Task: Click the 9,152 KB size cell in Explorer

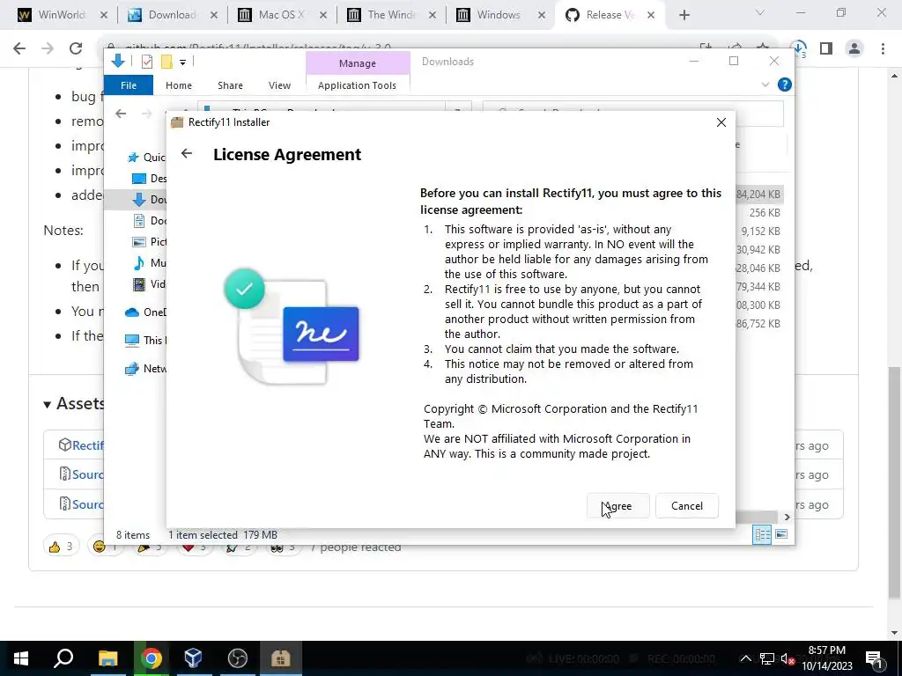Action: (760, 231)
